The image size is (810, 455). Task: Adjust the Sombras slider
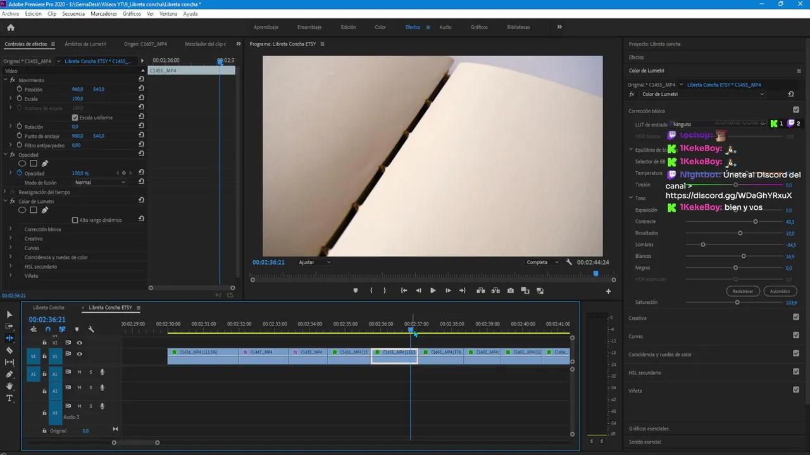pyautogui.click(x=703, y=245)
